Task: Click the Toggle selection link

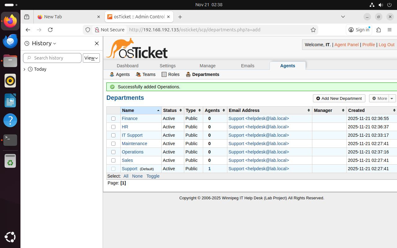Action: (x=153, y=176)
